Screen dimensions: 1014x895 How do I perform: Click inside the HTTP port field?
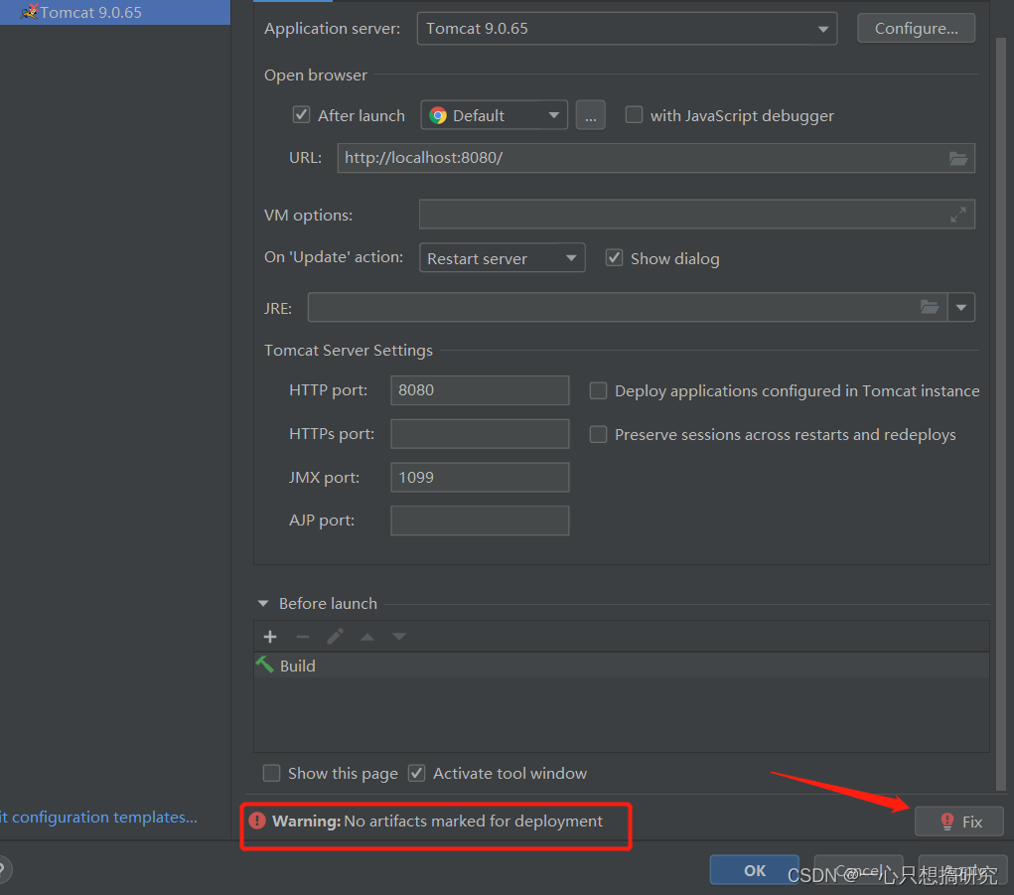[480, 389]
